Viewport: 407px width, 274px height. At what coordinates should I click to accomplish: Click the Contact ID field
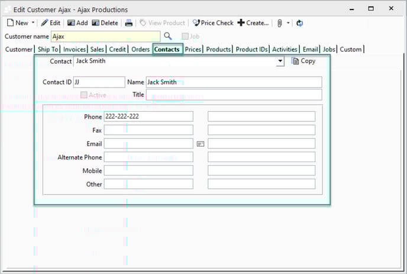[99, 82]
